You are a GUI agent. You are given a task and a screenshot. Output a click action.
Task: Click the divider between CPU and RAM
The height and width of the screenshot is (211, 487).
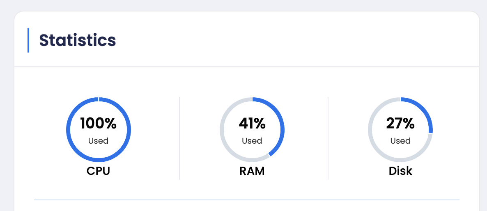coord(179,138)
